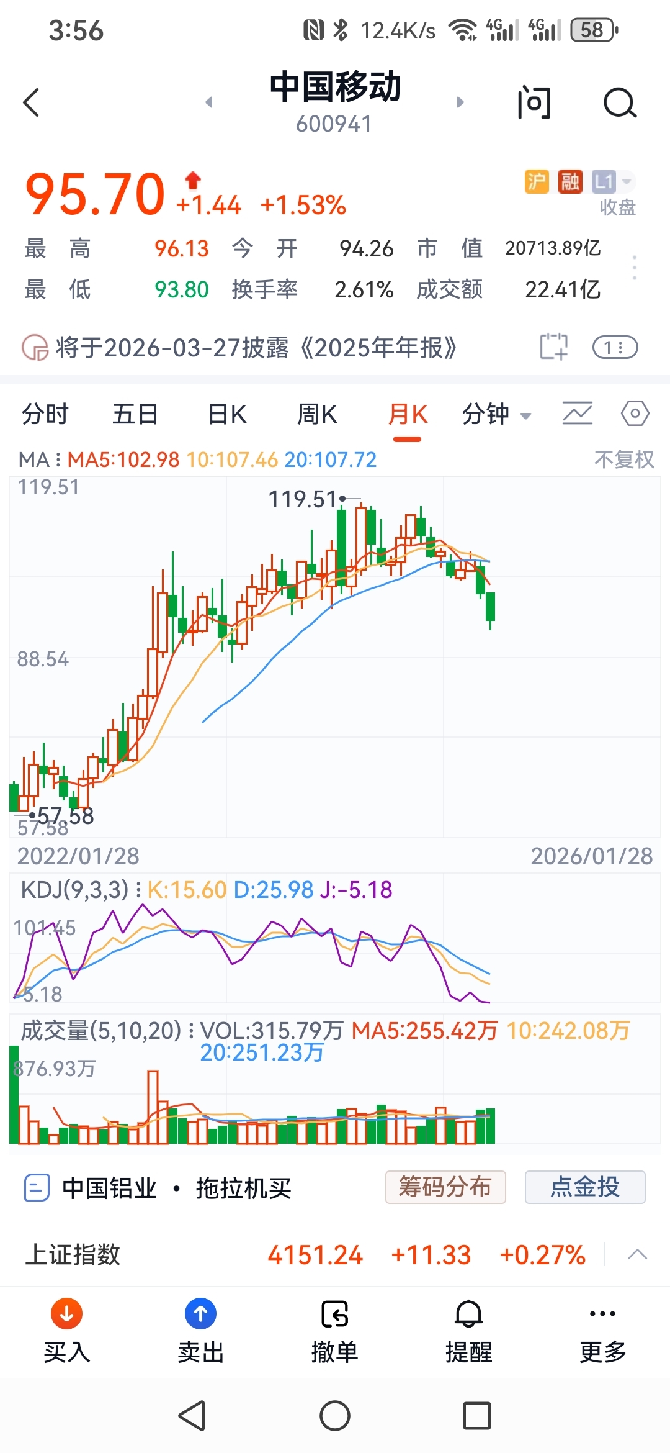Tap the screenshot/add widget icon

(553, 346)
